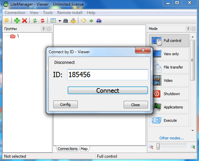Screen dimensions: 199x161
Task: Click the orange user figure toolbar icon
Action: 73,21
